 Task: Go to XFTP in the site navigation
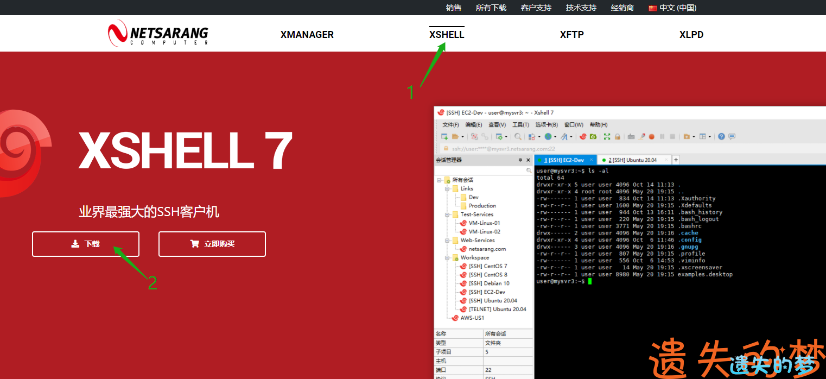[572, 35]
